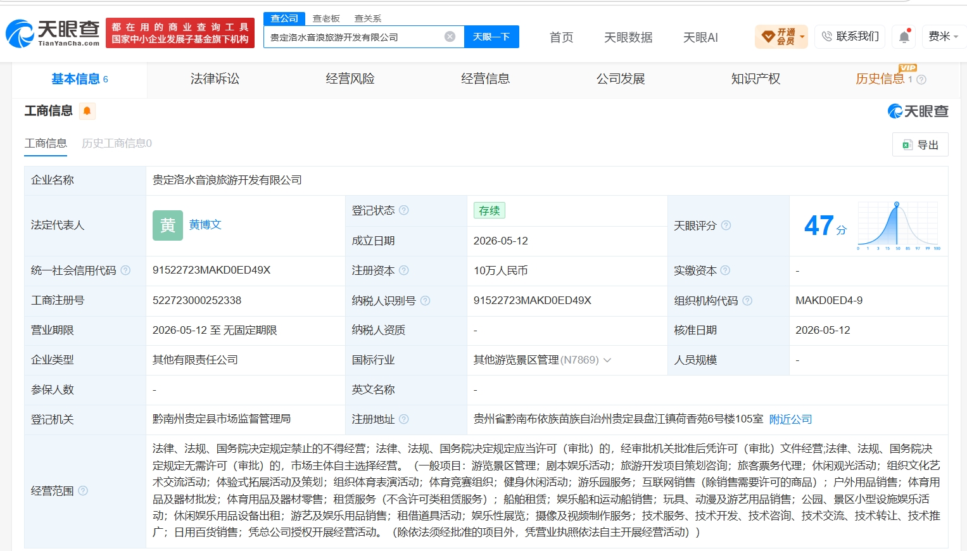Switch to the 查关系 search tab
The image size is (967, 551).
[367, 18]
